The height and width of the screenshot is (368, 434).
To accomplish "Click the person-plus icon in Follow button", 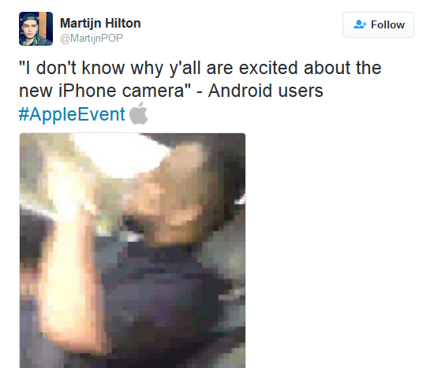I will pos(360,24).
